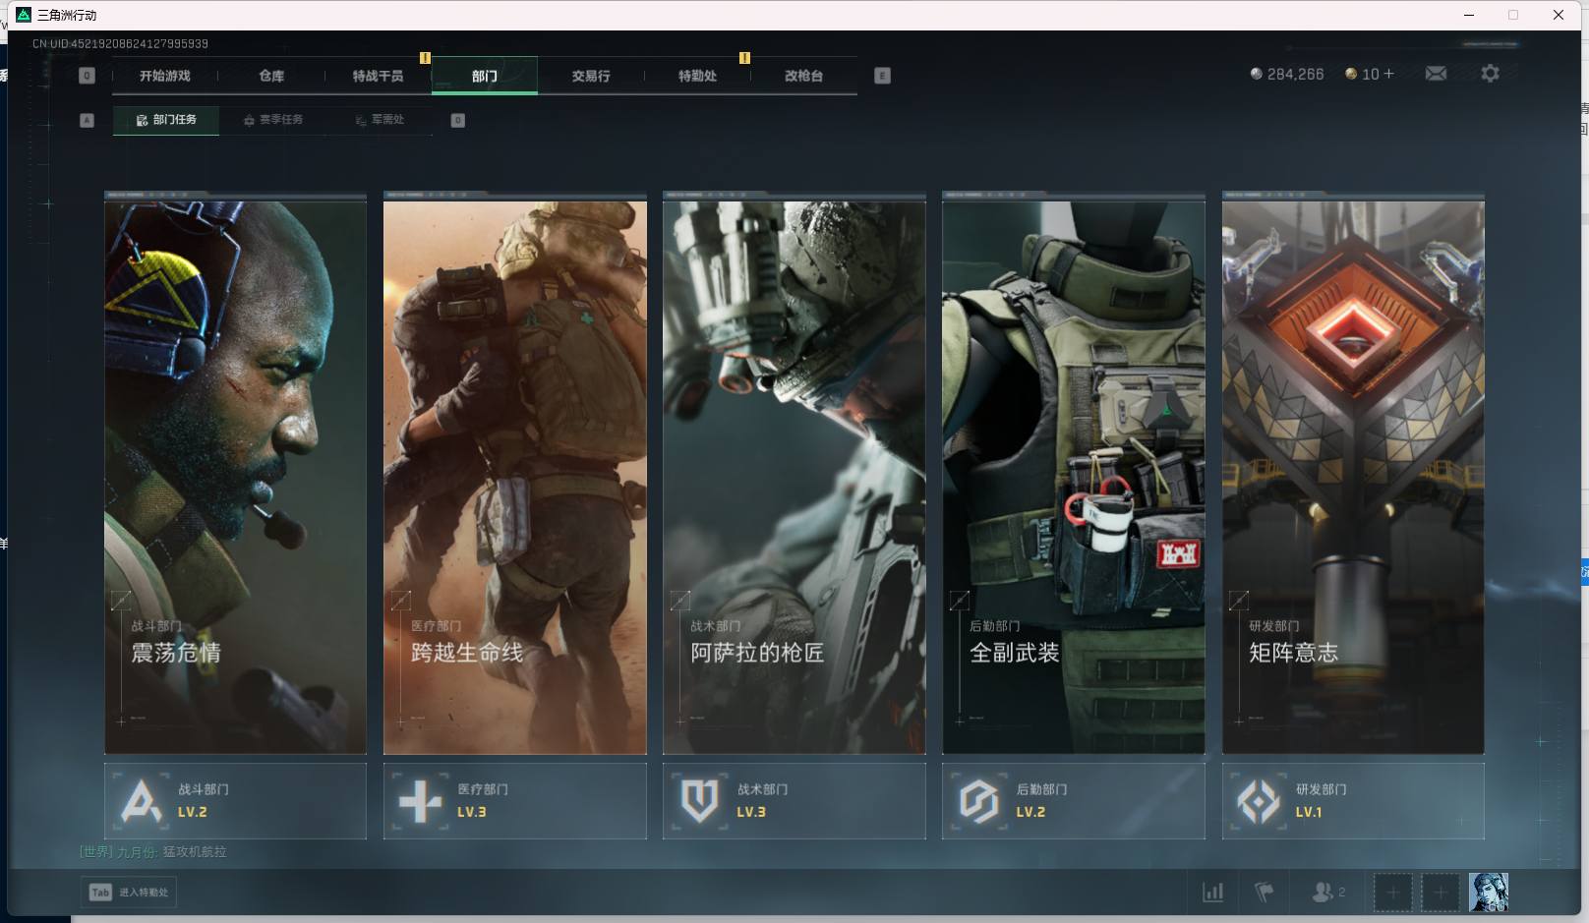
Task: Click the 后勤部门 hexagon emblem icon
Action: pos(978,801)
